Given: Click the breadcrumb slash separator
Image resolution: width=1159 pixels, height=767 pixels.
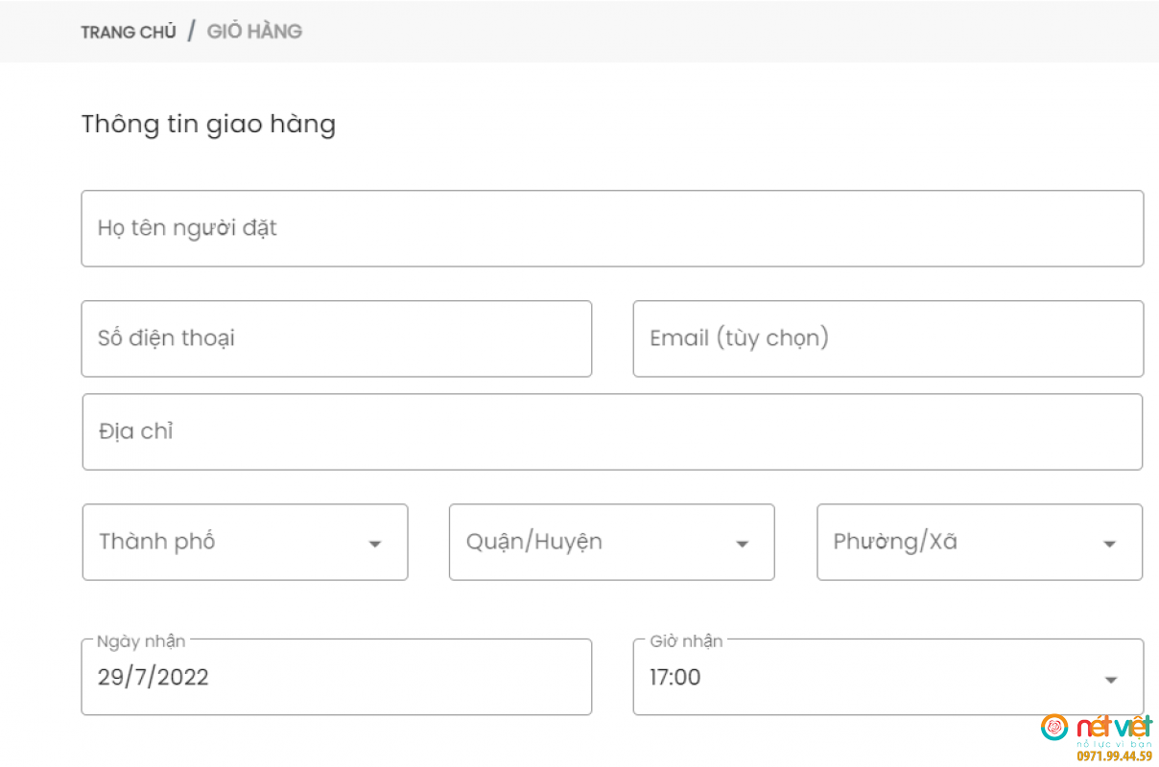Looking at the screenshot, I should 191,32.
